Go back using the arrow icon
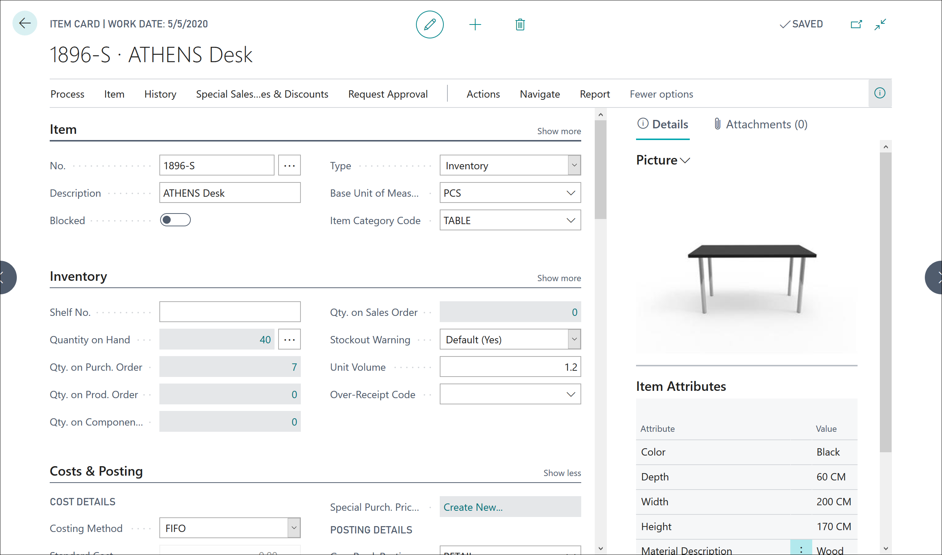The image size is (942, 555). 24,23
